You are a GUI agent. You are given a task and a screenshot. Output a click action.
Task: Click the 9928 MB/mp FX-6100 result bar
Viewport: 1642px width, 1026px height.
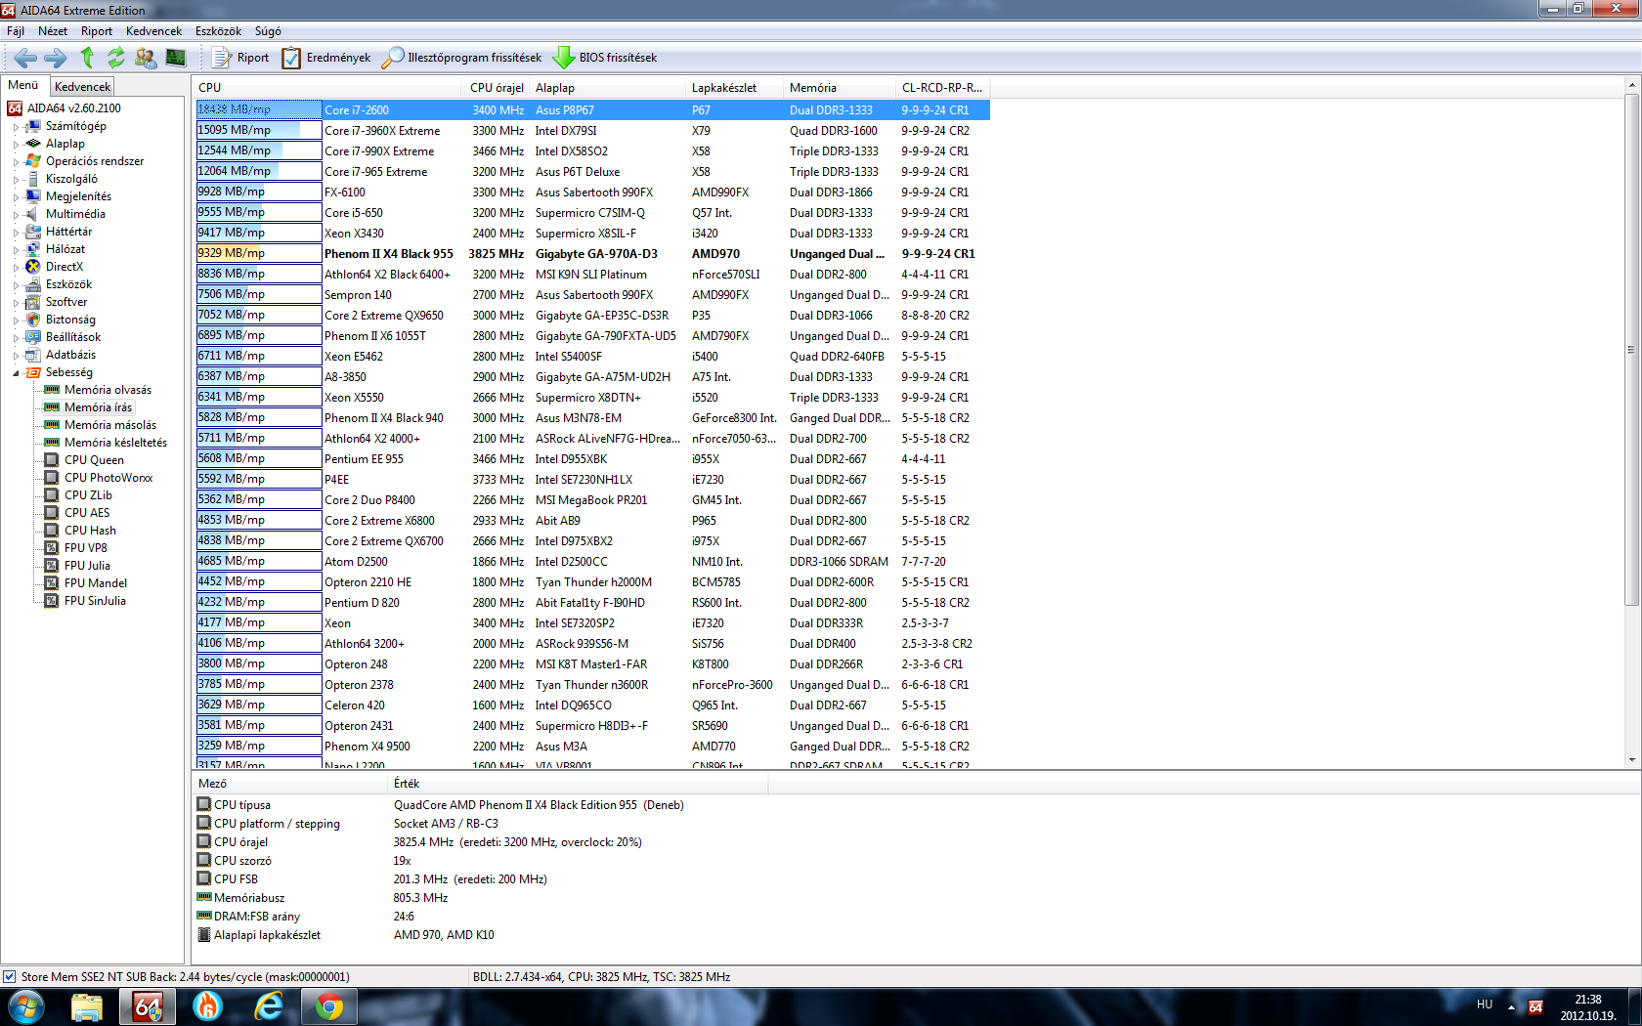(258, 192)
